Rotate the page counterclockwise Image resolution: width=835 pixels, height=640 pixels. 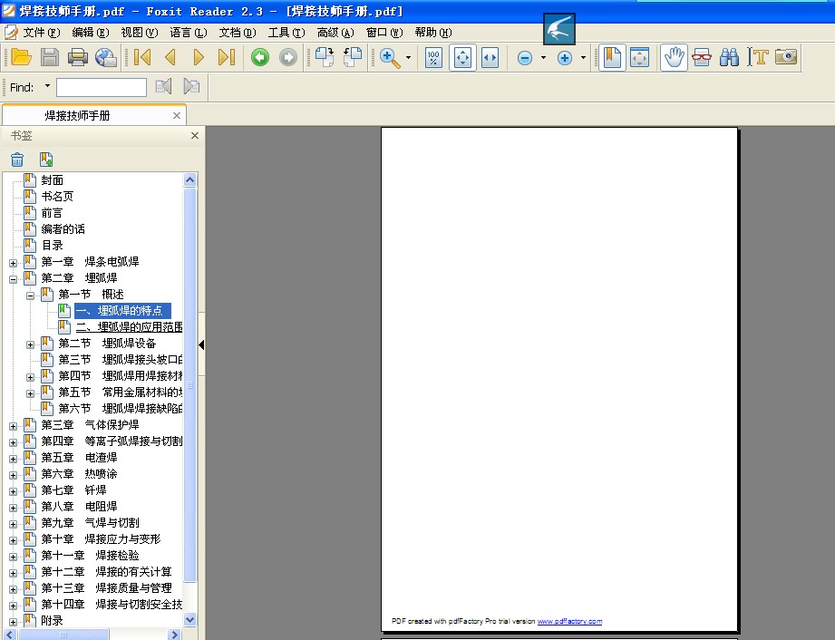[x=353, y=57]
